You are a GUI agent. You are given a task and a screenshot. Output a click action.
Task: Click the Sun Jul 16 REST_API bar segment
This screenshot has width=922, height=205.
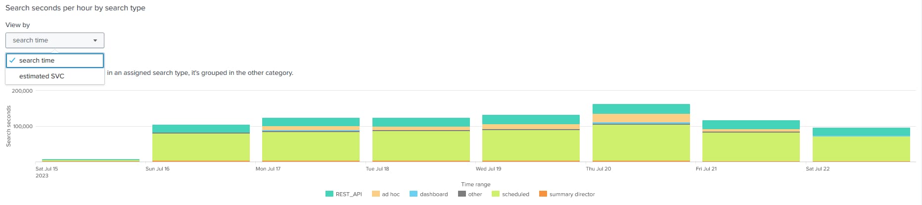pyautogui.click(x=201, y=129)
